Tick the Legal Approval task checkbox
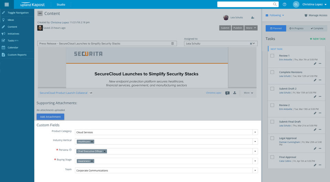The height and width of the screenshot is (182, 330). (272, 138)
